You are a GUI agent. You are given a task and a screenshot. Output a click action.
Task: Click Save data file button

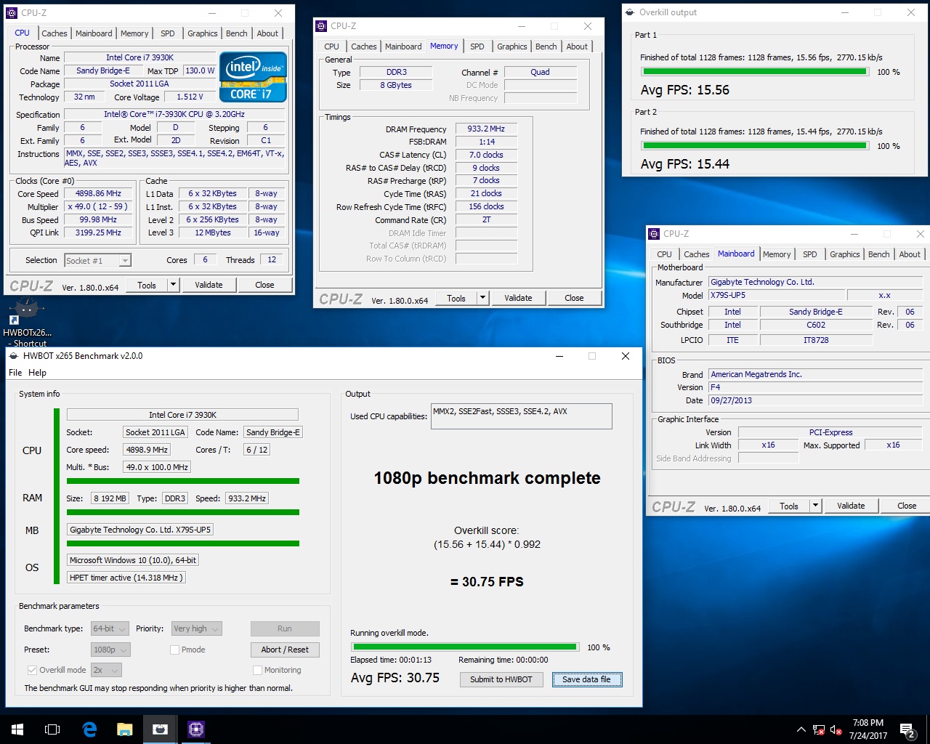(x=586, y=679)
